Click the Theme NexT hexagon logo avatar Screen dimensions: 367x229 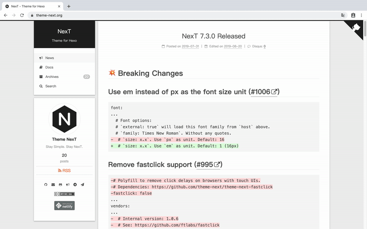coord(64,119)
